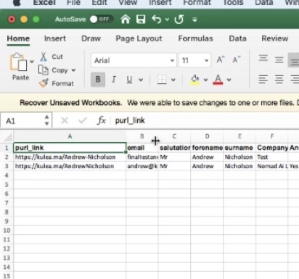
Task: Select the Test company cell
Action: [272, 157]
